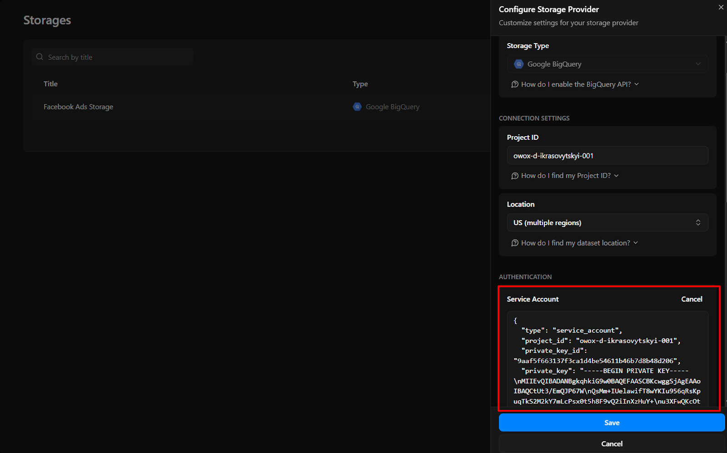Click the help icon for dataset location guidance
Viewport: 727px width, 453px height.
[514, 243]
